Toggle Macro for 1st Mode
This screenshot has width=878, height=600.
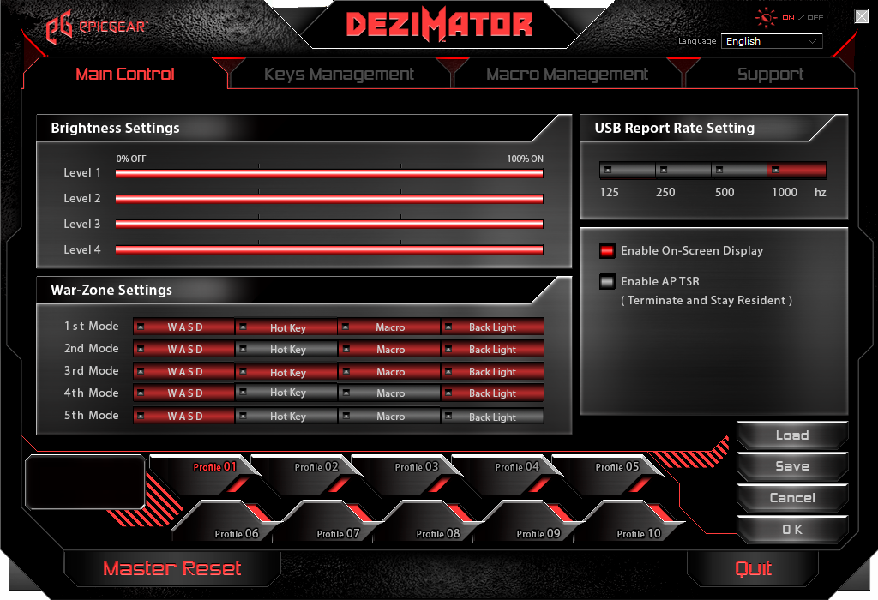coord(389,327)
